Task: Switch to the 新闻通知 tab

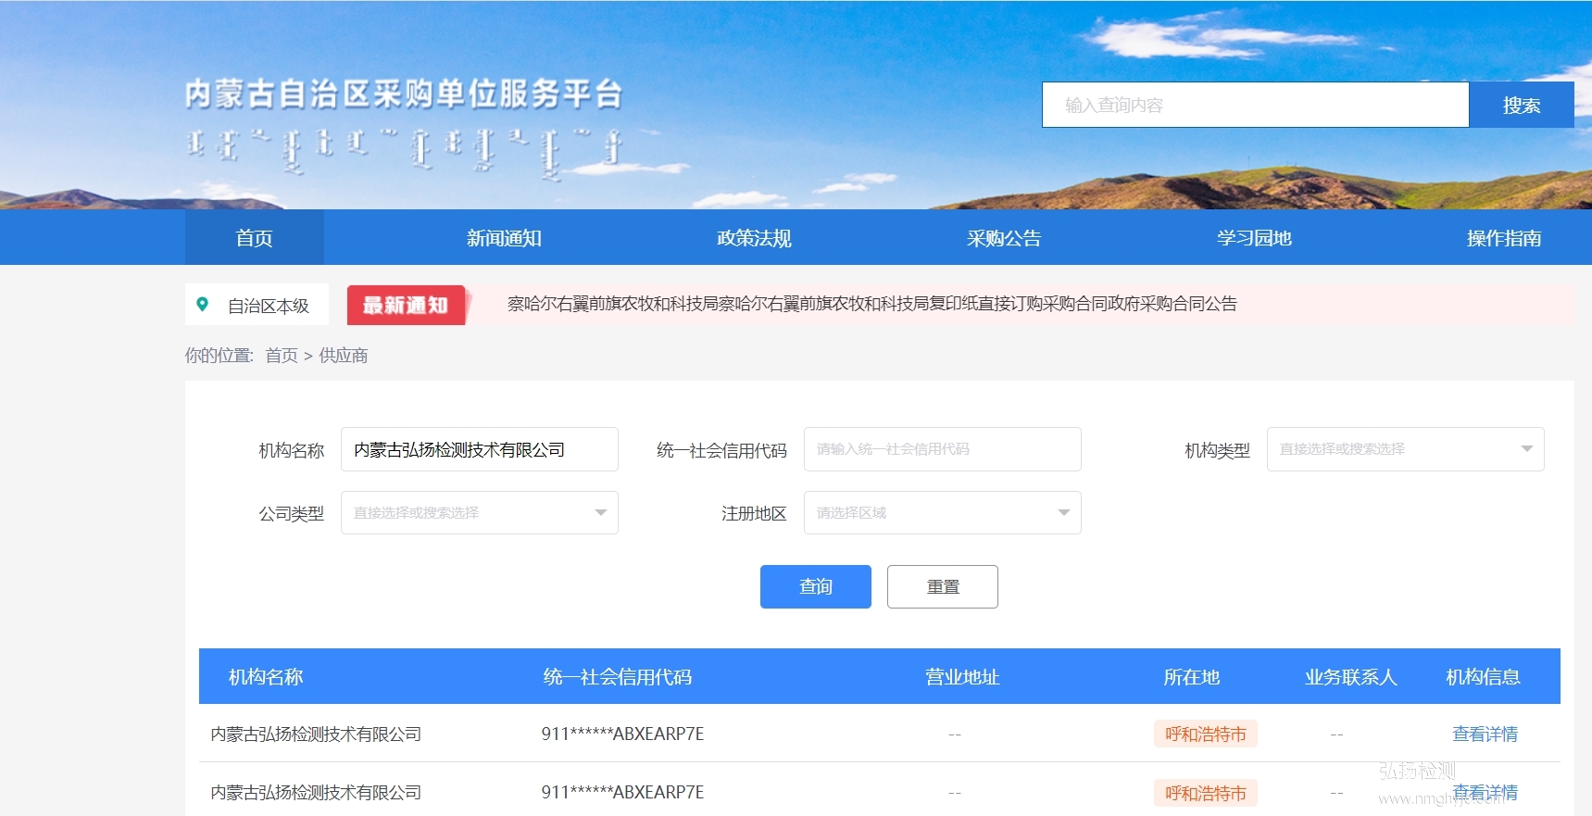Action: pos(504,238)
